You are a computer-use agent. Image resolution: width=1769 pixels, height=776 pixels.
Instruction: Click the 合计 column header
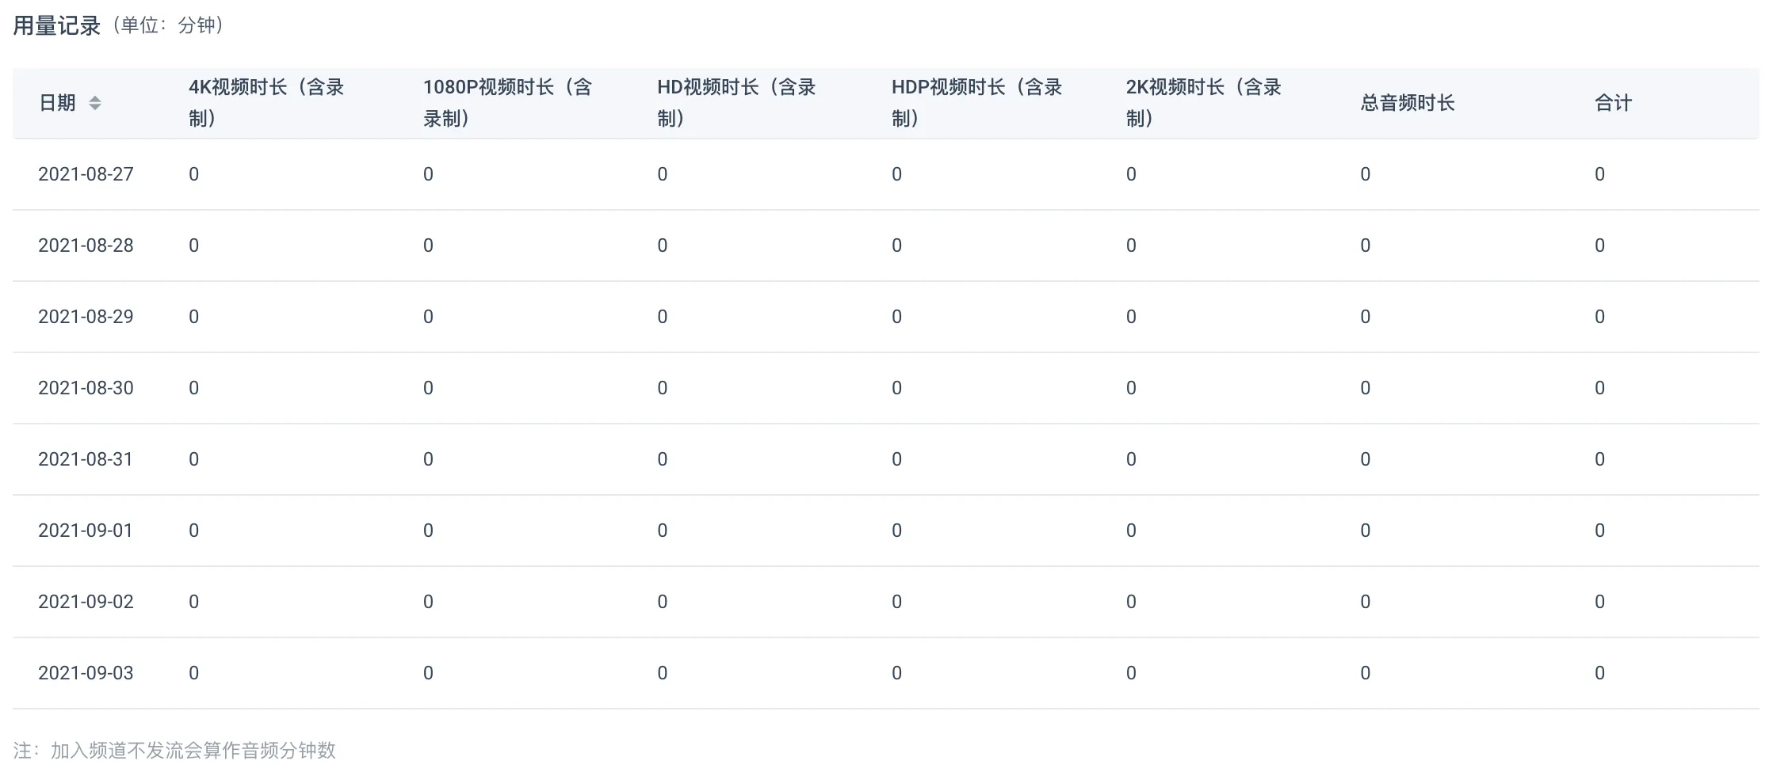(x=1614, y=103)
